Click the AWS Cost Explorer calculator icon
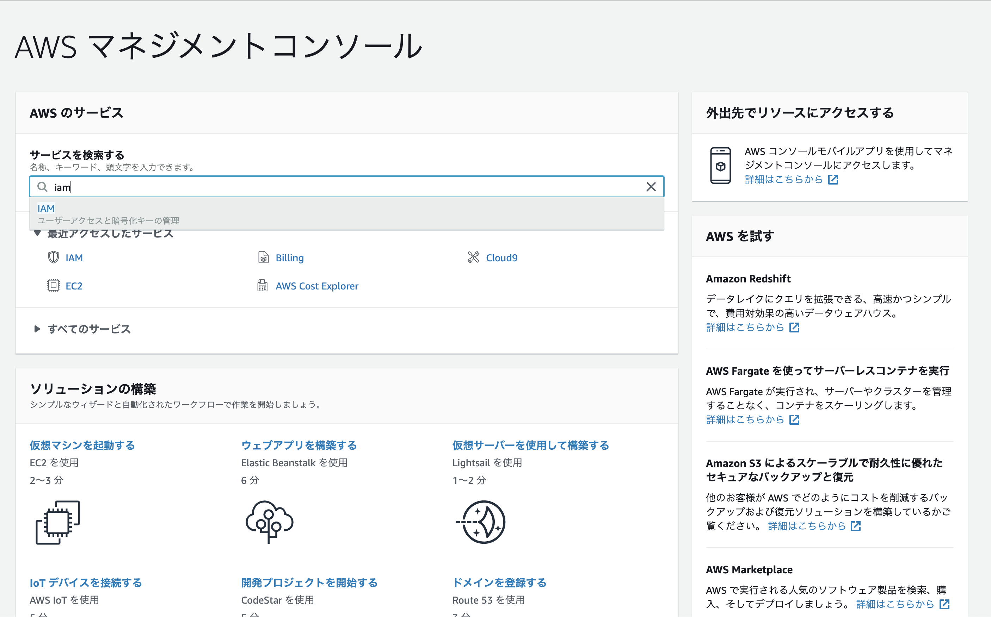Screen dimensions: 991x617 263,286
